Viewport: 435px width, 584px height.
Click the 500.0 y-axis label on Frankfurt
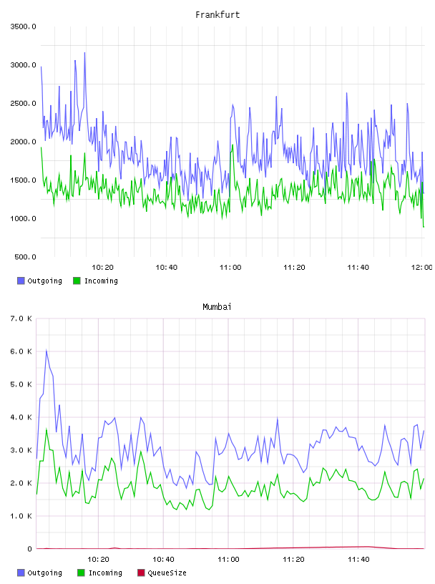pos(25,257)
